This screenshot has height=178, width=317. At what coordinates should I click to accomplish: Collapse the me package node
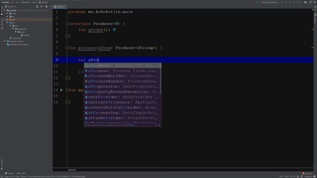(x=10, y=26)
